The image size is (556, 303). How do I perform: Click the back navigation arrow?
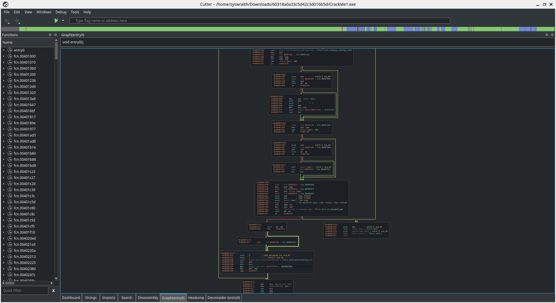(6, 21)
